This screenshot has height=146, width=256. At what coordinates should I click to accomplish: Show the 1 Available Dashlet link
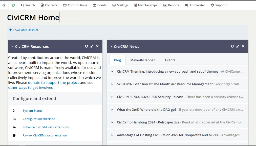(x=24, y=30)
